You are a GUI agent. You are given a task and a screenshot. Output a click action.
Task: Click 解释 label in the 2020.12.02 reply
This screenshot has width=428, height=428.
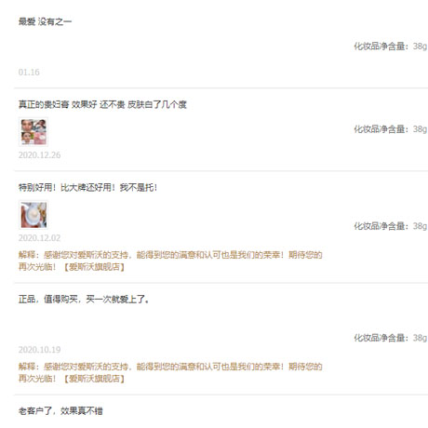click(x=27, y=255)
